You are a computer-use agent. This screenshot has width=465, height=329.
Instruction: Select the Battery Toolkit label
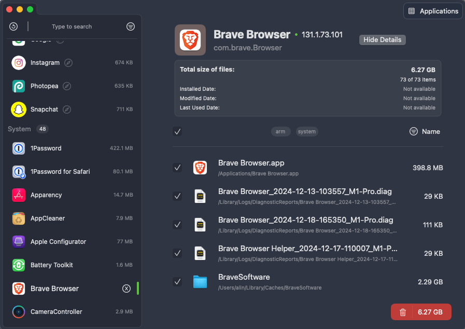click(52, 265)
